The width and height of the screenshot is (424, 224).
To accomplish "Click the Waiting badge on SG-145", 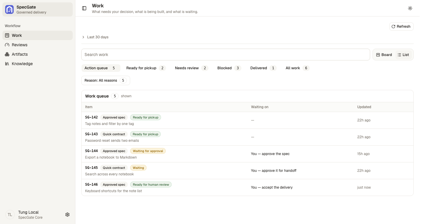I will [138, 168].
